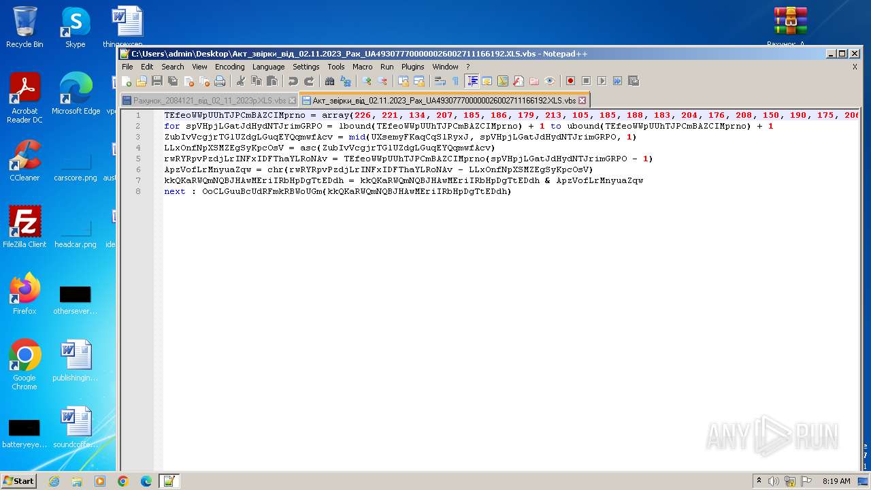Open Find with the binoculars icon
This screenshot has height=490, width=871.
click(x=329, y=81)
